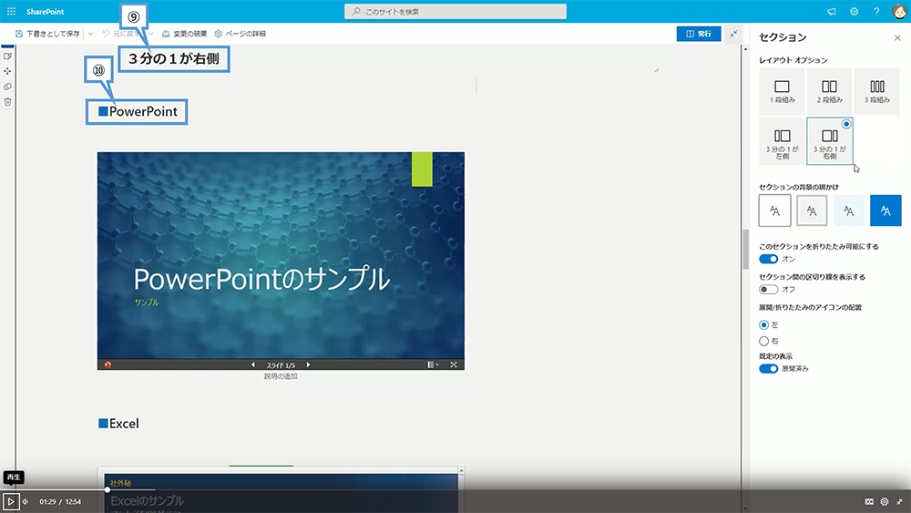Close the セクション panel
This screenshot has height=513, width=911.
pyautogui.click(x=897, y=37)
